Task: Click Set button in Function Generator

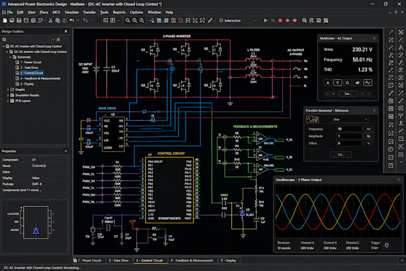Action: click(x=341, y=154)
